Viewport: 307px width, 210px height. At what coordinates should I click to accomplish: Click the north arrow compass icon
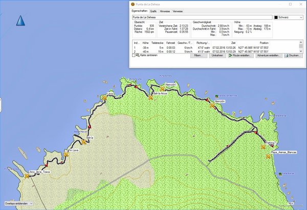(21, 21)
